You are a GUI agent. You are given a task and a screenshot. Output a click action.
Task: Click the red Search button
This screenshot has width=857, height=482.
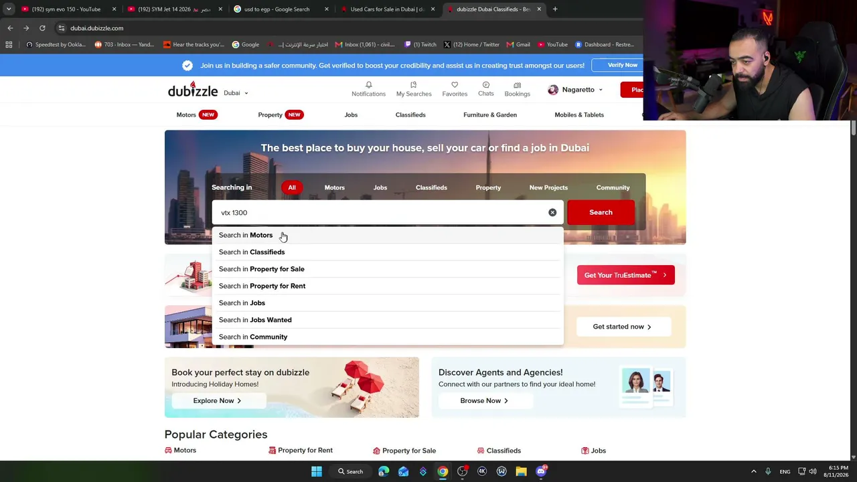point(601,212)
